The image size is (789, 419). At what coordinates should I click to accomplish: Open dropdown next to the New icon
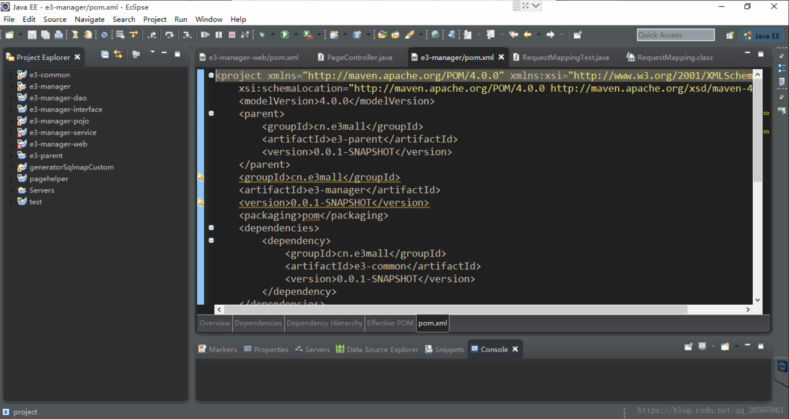tap(20, 35)
